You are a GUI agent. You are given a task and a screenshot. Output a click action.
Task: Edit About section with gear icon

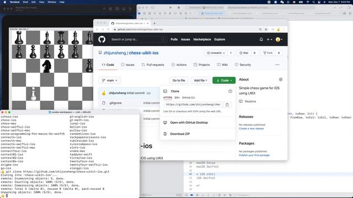(x=281, y=79)
